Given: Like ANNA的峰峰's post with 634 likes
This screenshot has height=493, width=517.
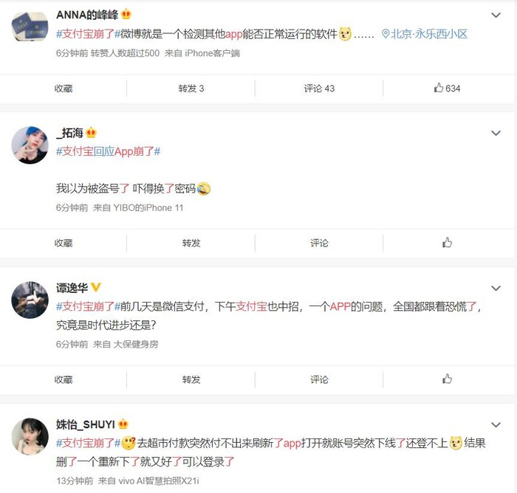Looking at the screenshot, I should click(x=447, y=88).
